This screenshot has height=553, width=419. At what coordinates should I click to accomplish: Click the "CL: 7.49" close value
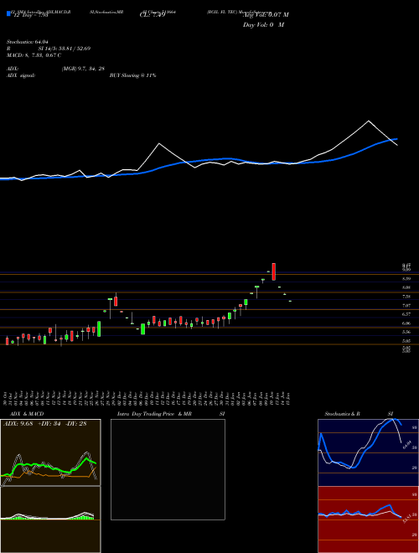pos(153,15)
